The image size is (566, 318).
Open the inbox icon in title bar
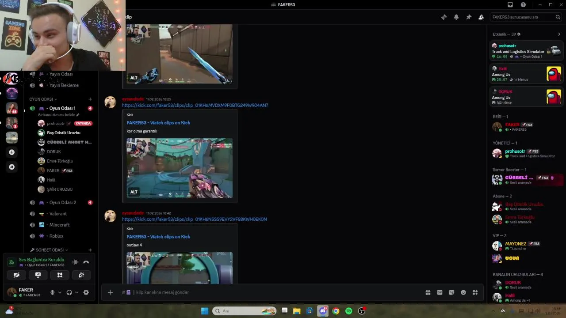coord(510,4)
